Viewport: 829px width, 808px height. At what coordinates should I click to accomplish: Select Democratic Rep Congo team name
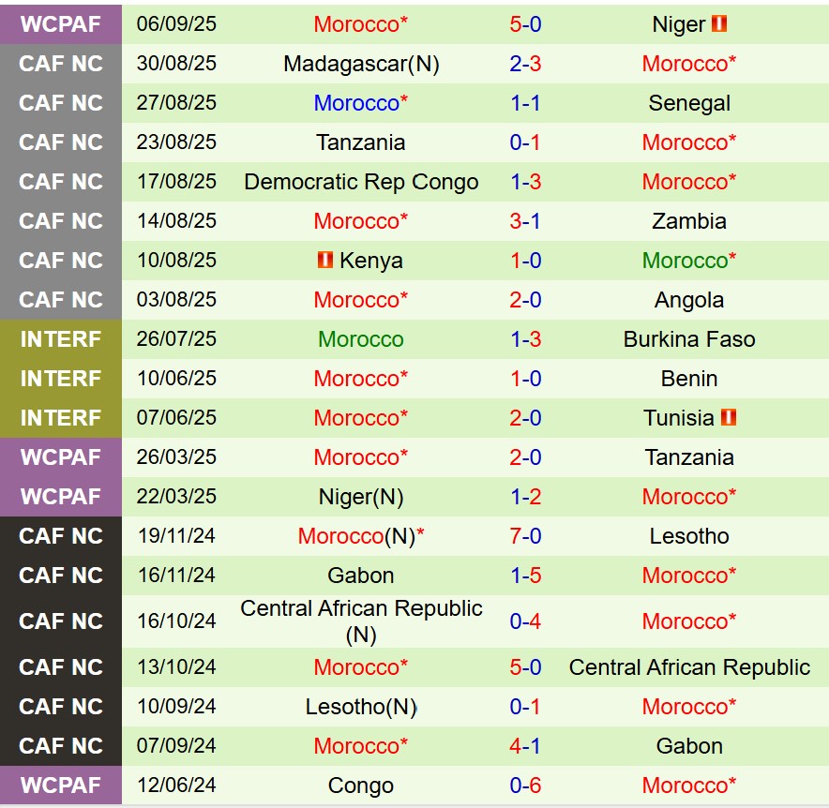pyautogui.click(x=361, y=182)
